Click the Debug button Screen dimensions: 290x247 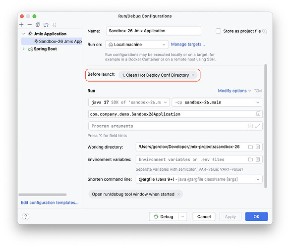pos(164,216)
